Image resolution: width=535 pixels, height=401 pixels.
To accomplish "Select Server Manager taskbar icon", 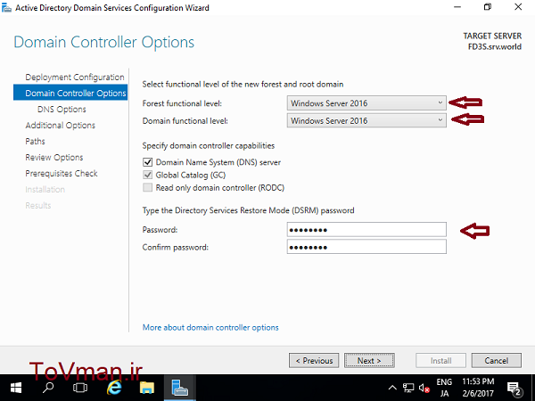I will (x=180, y=388).
